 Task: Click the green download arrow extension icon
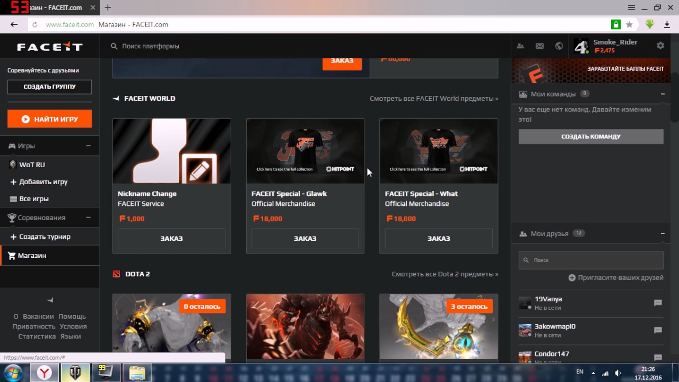point(650,24)
